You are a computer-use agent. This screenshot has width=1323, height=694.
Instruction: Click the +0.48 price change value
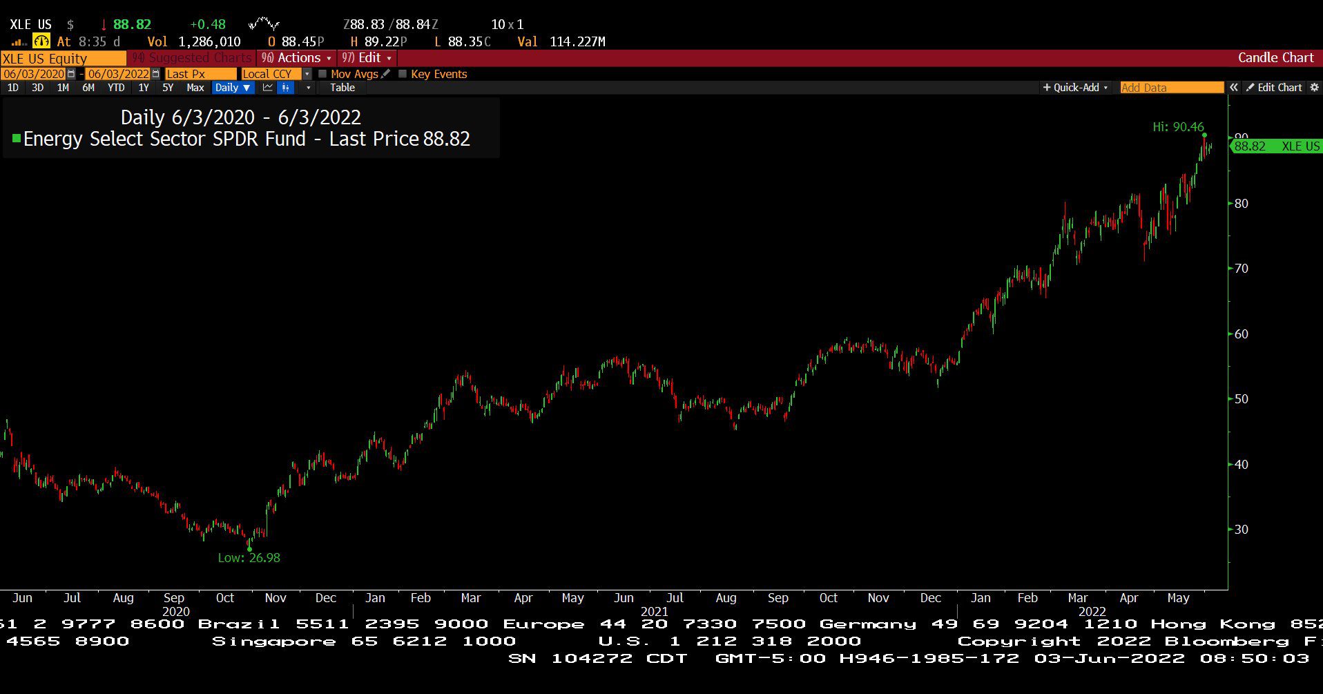(208, 25)
